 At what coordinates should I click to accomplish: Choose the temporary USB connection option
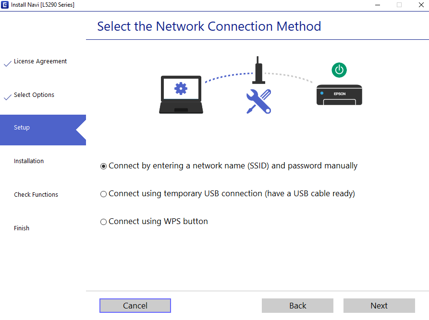[103, 194]
